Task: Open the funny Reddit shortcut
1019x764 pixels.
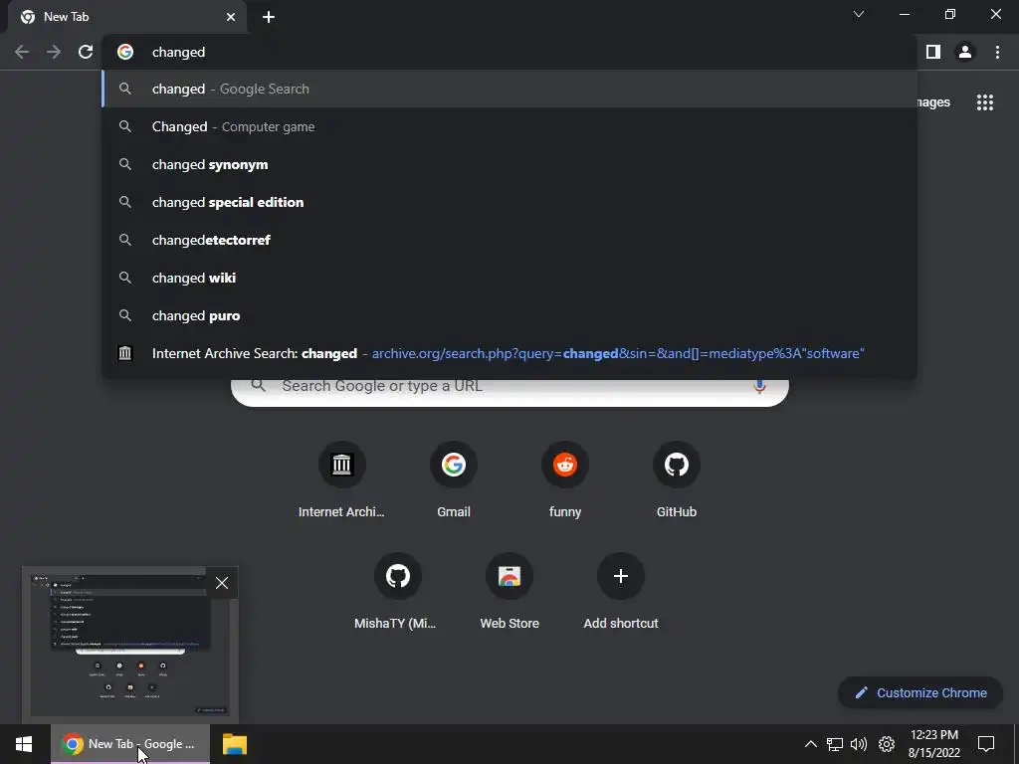Action: (x=565, y=480)
